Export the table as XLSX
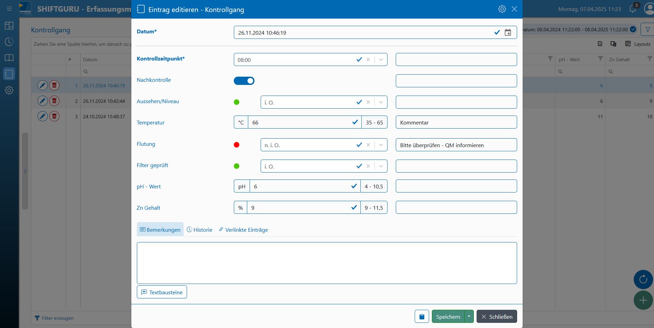The width and height of the screenshot is (654, 328). pos(600,44)
